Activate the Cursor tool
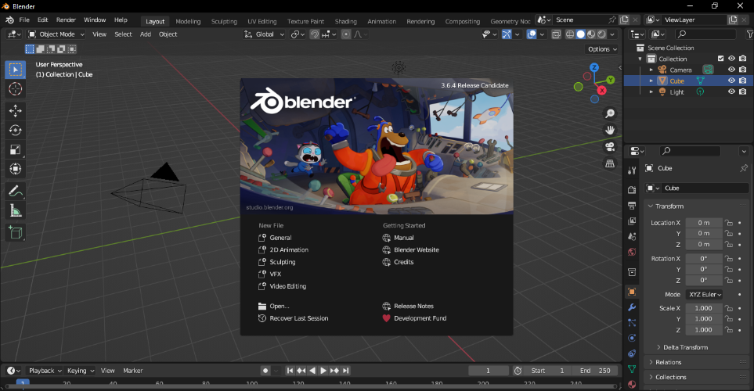This screenshot has width=754, height=391. (x=15, y=89)
